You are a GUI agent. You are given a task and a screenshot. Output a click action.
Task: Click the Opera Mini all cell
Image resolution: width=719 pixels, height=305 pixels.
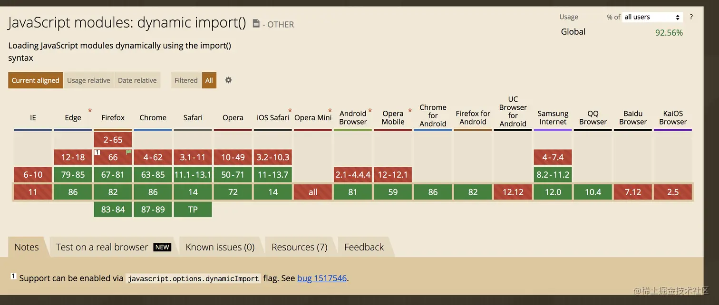(x=313, y=192)
